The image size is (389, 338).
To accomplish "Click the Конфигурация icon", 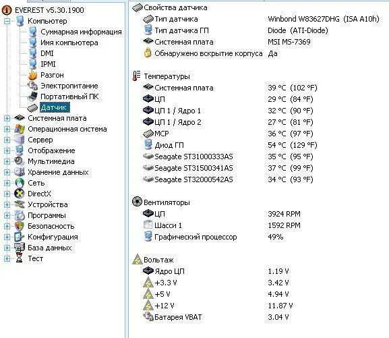I will click(x=20, y=237).
